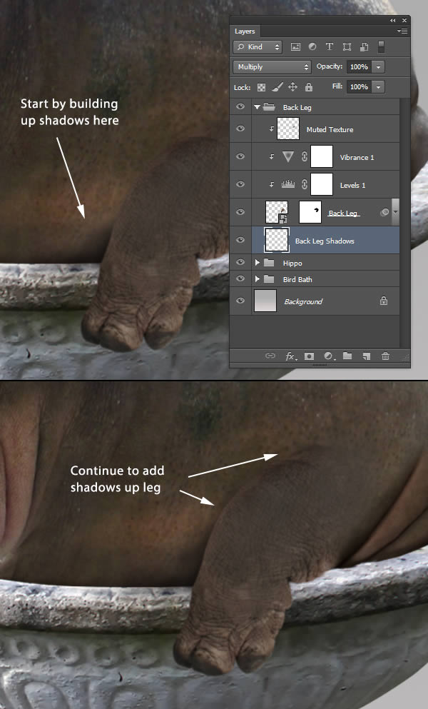The image size is (428, 709).
Task: Filter layers by smart objects icon
Action: click(x=365, y=46)
